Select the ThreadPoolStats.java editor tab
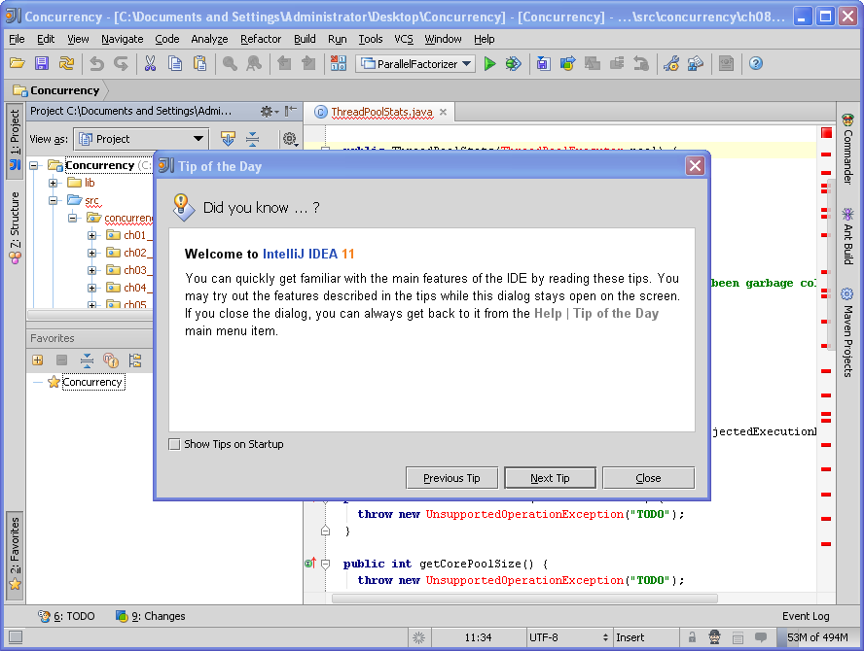The image size is (864, 651). pos(381,113)
